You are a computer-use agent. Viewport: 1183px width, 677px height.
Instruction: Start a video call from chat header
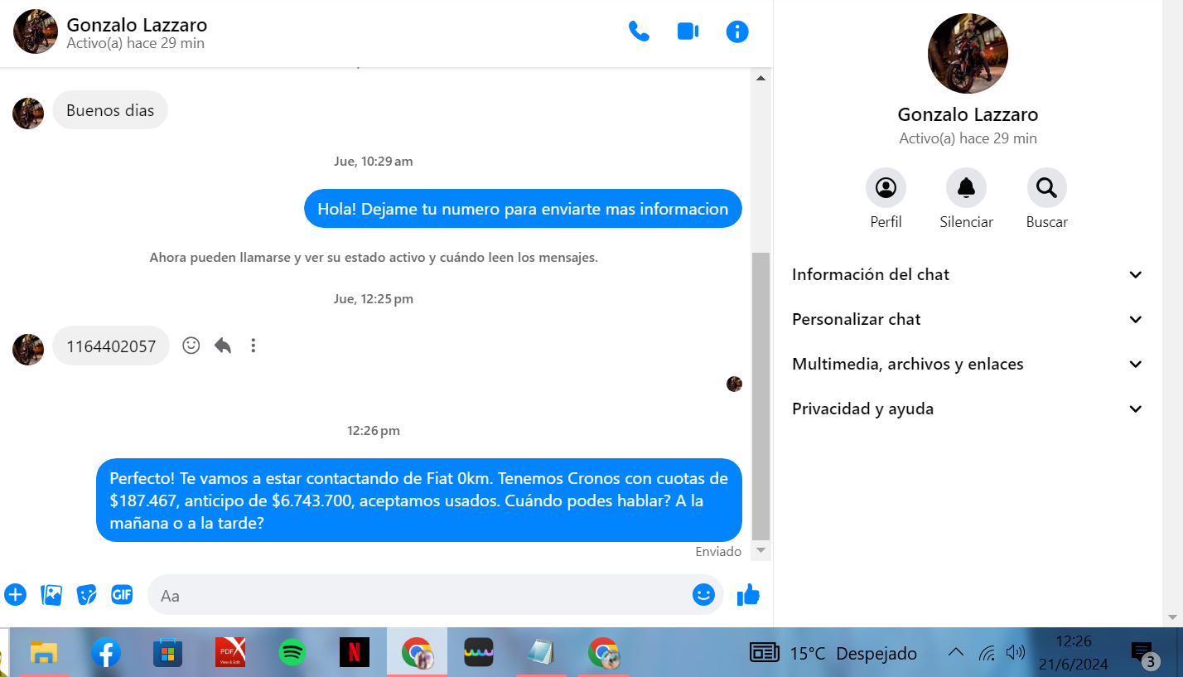point(688,31)
